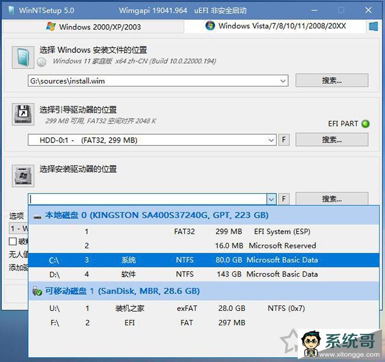
Task: Select partition 2 16.0 MB Microsoft Reserved
Action: coord(204,246)
